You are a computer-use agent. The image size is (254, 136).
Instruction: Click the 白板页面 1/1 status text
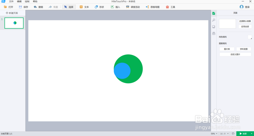(7, 134)
